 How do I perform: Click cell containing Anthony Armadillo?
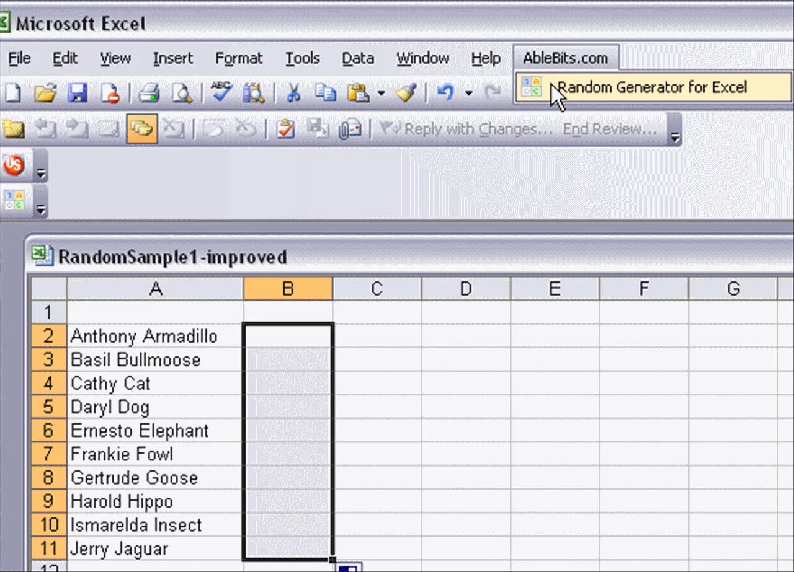[155, 336]
